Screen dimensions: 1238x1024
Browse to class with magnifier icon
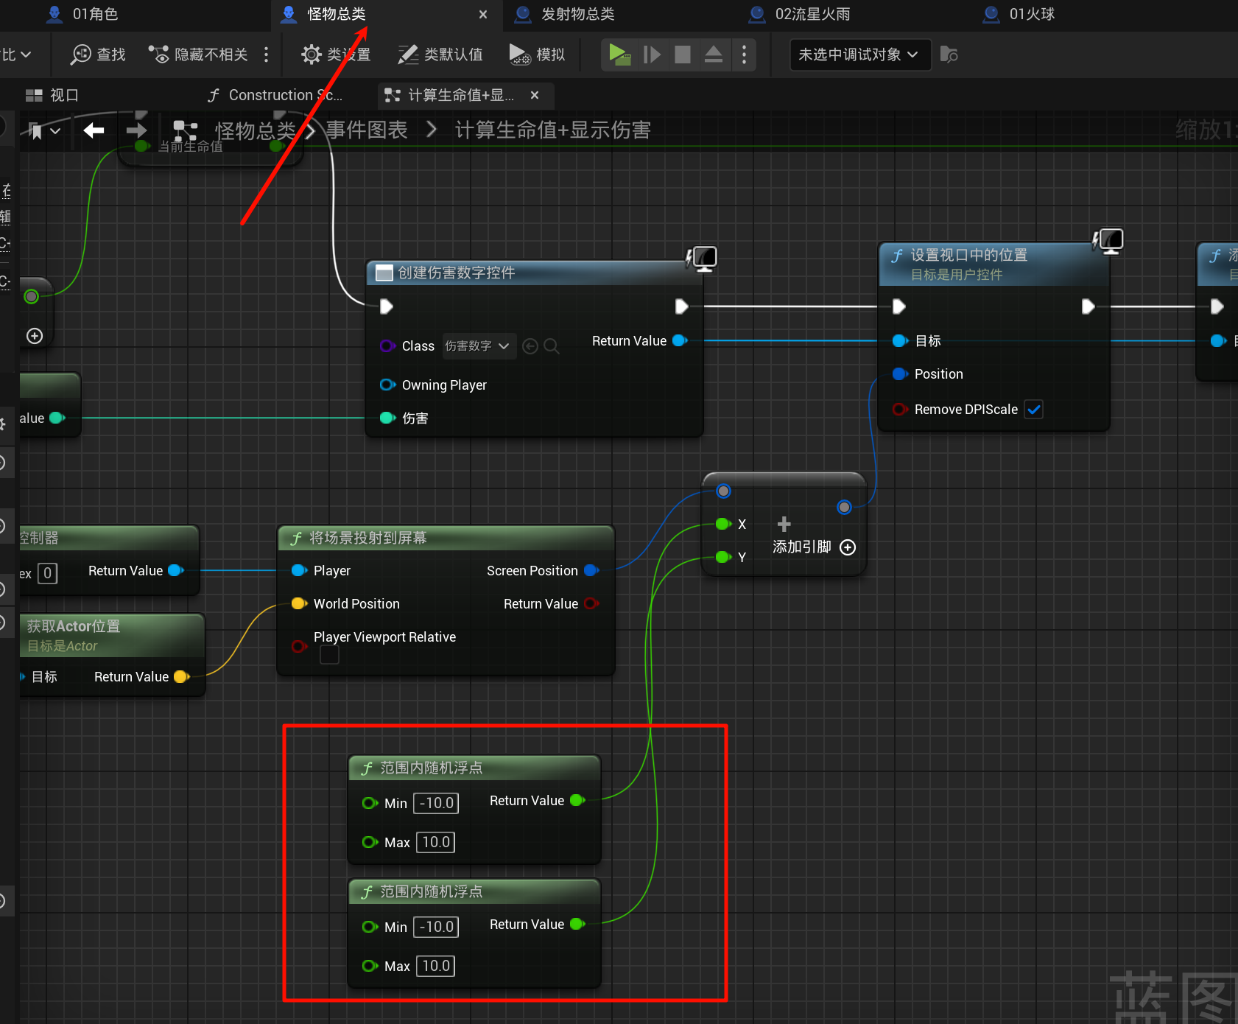point(551,346)
